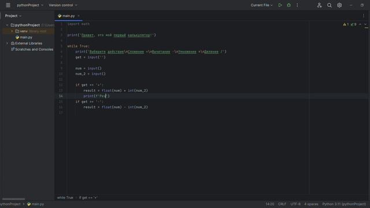
Task: Place the cursor on the 'import math' line
Action: coord(79,24)
